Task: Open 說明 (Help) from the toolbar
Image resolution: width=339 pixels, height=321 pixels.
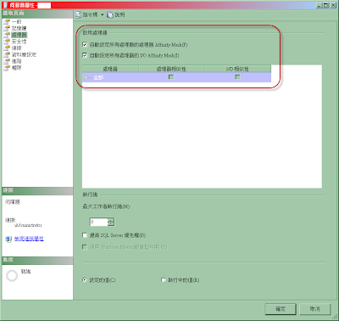Action: [x=116, y=14]
